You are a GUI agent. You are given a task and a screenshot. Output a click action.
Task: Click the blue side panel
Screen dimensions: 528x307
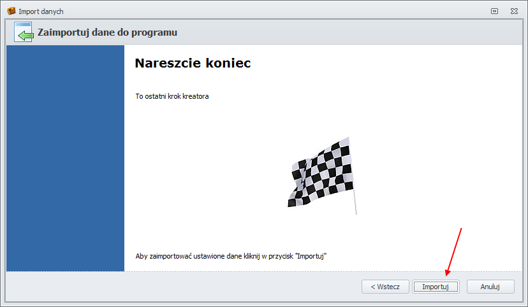(x=65, y=159)
